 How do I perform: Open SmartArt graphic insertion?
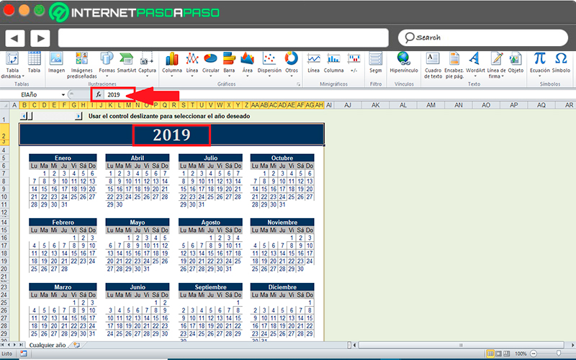pyautogui.click(x=127, y=63)
